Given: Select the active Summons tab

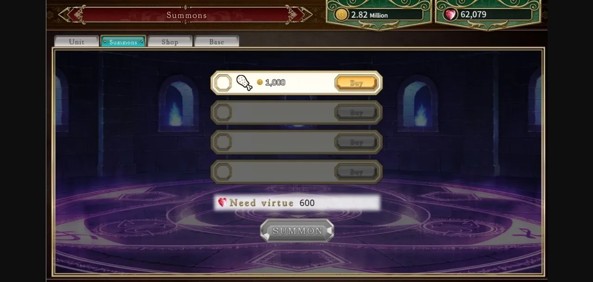Looking at the screenshot, I should (x=123, y=42).
